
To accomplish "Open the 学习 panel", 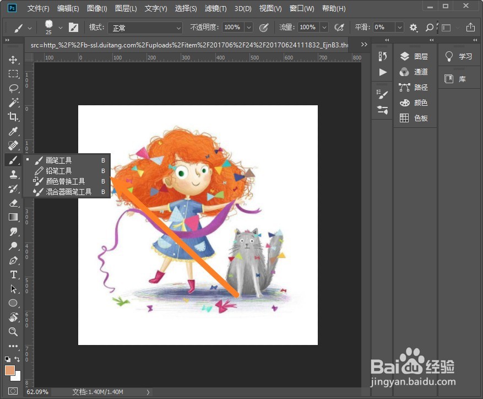I will (459, 56).
